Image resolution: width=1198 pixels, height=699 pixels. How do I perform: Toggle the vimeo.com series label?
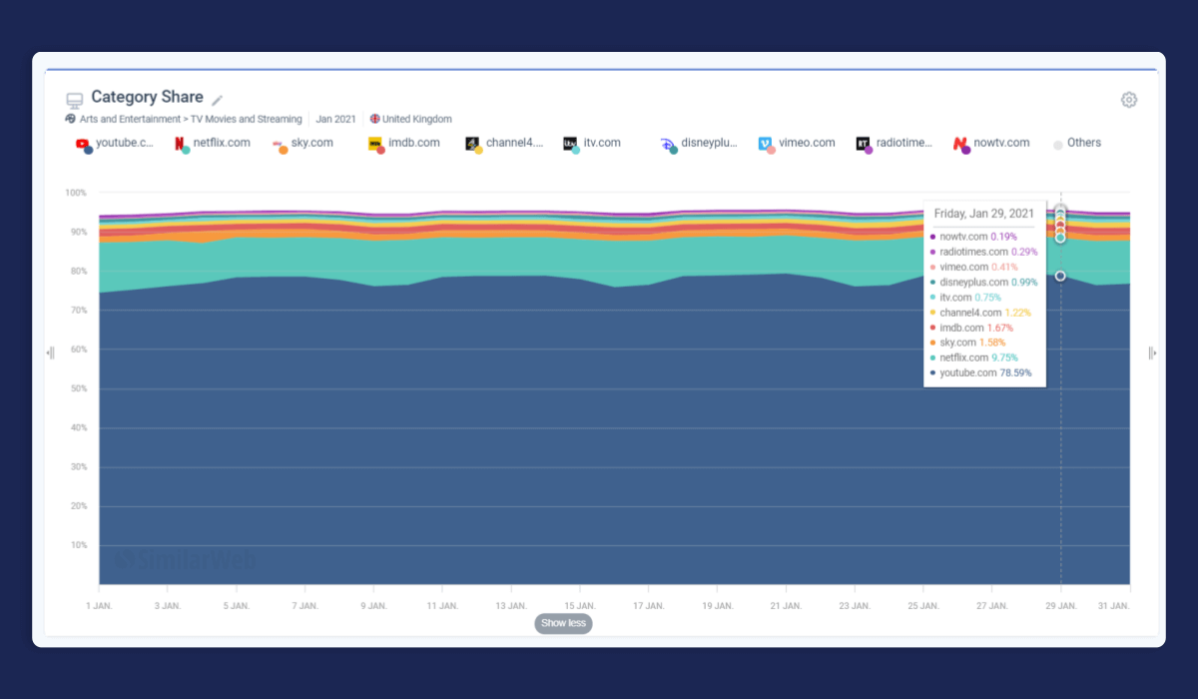[807, 143]
